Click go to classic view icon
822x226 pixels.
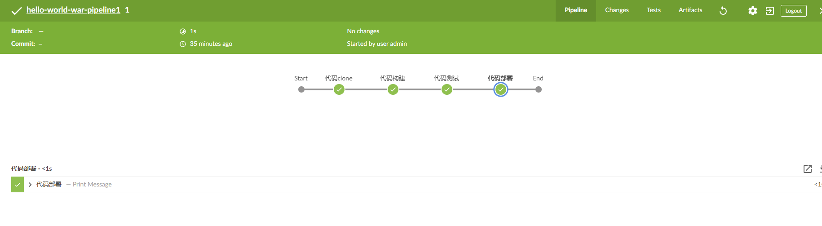769,11
